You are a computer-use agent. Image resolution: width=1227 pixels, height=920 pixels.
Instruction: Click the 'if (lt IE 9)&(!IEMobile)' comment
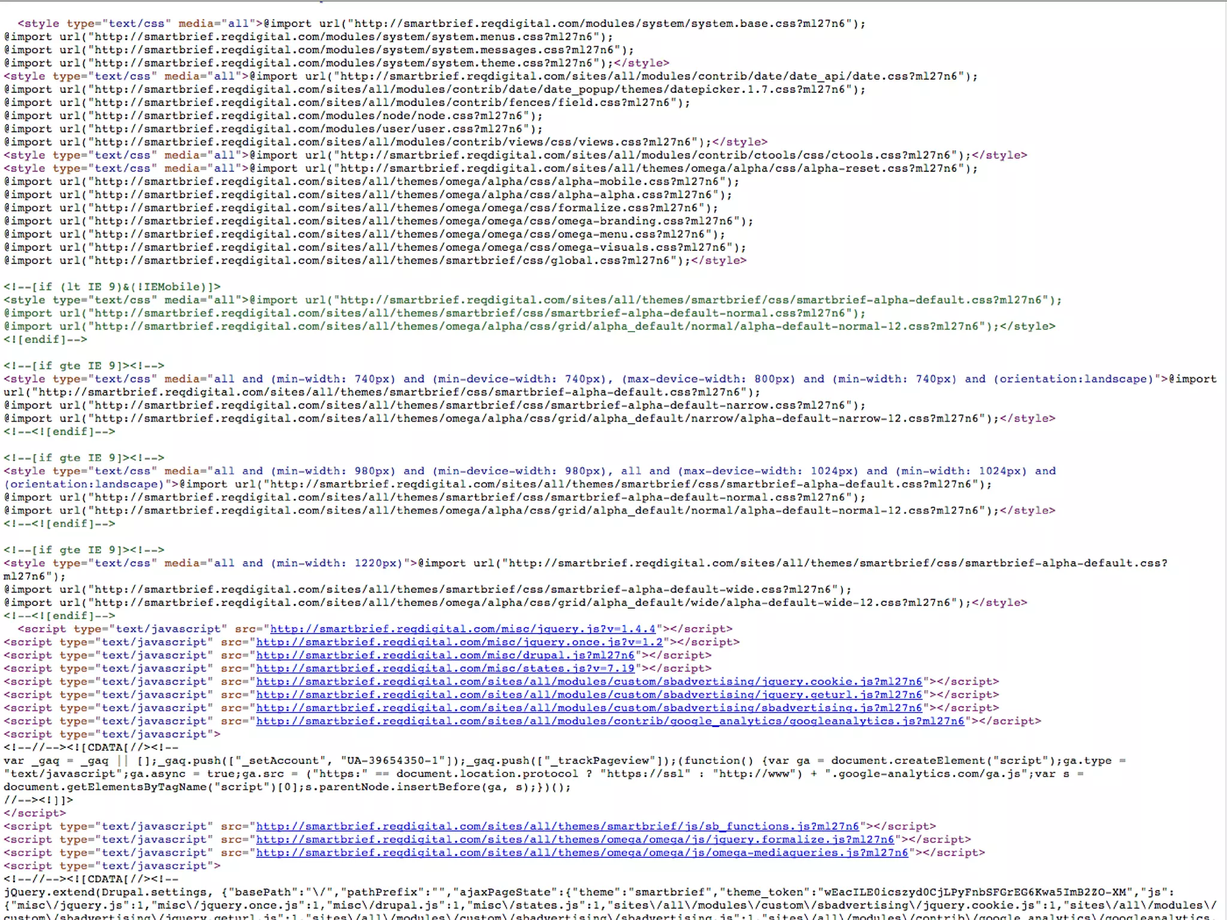tap(112, 287)
